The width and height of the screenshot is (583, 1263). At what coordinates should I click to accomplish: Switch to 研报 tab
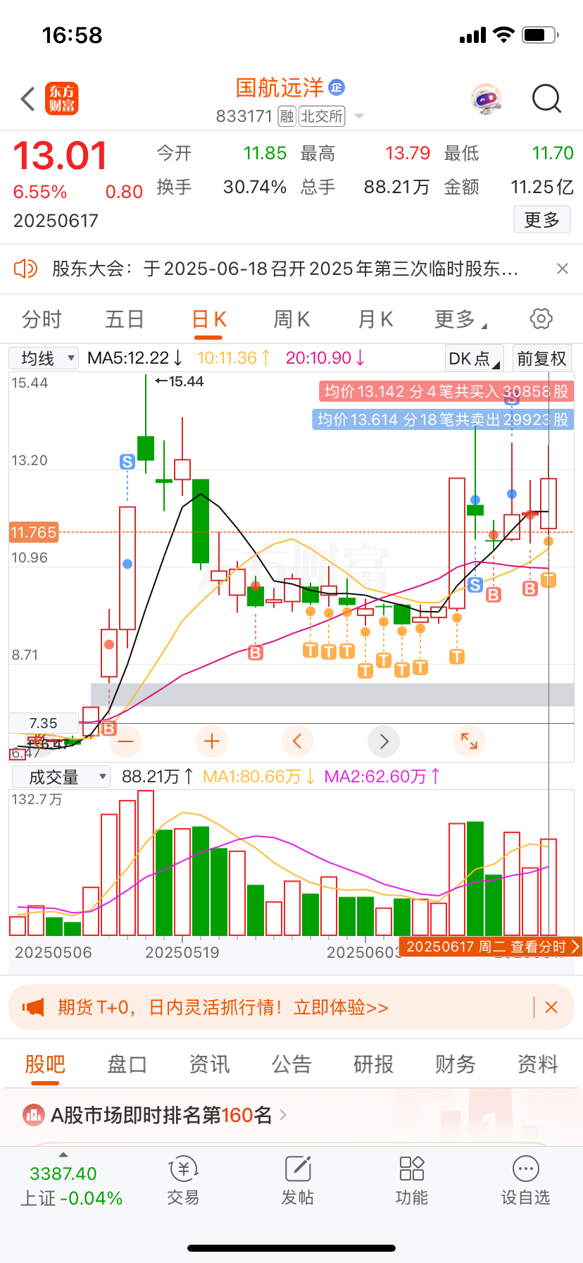(x=373, y=1064)
